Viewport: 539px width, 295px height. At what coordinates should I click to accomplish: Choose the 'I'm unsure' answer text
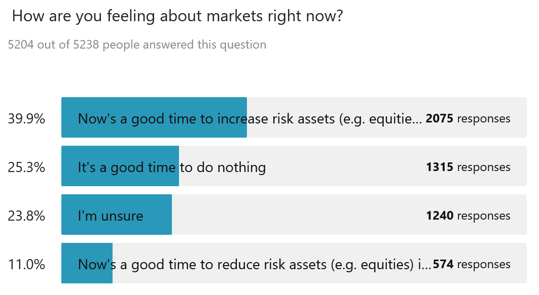110,216
